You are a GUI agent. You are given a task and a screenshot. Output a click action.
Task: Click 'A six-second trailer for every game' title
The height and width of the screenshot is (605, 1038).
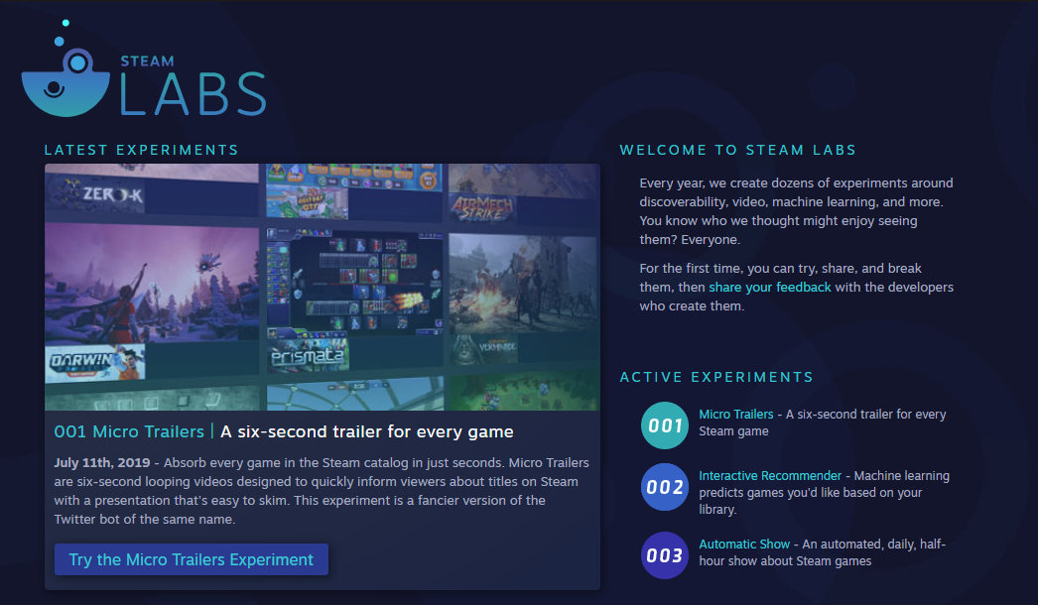point(367,431)
